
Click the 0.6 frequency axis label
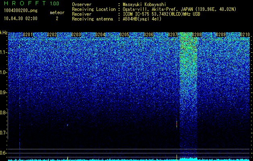point(3,153)
